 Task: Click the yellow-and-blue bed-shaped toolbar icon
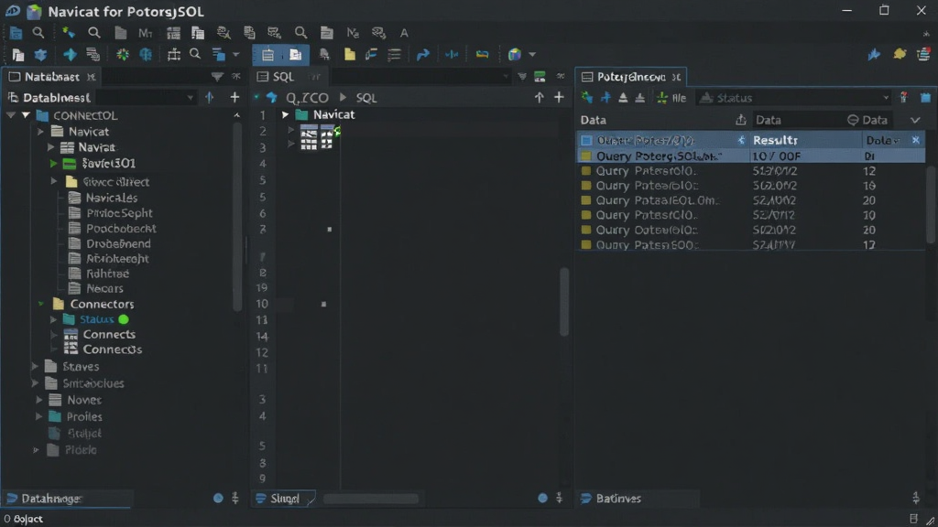point(482,54)
